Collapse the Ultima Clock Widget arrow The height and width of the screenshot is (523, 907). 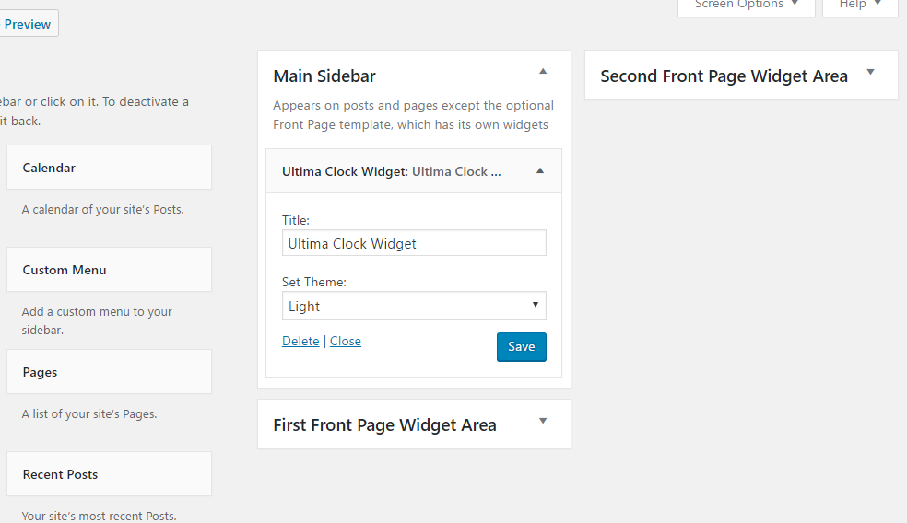540,171
